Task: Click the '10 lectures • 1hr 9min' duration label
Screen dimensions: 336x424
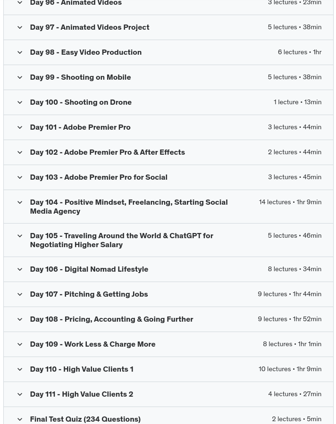Action: [290, 369]
